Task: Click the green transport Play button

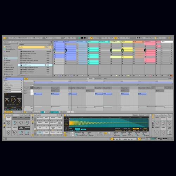Action: (x=79, y=38)
